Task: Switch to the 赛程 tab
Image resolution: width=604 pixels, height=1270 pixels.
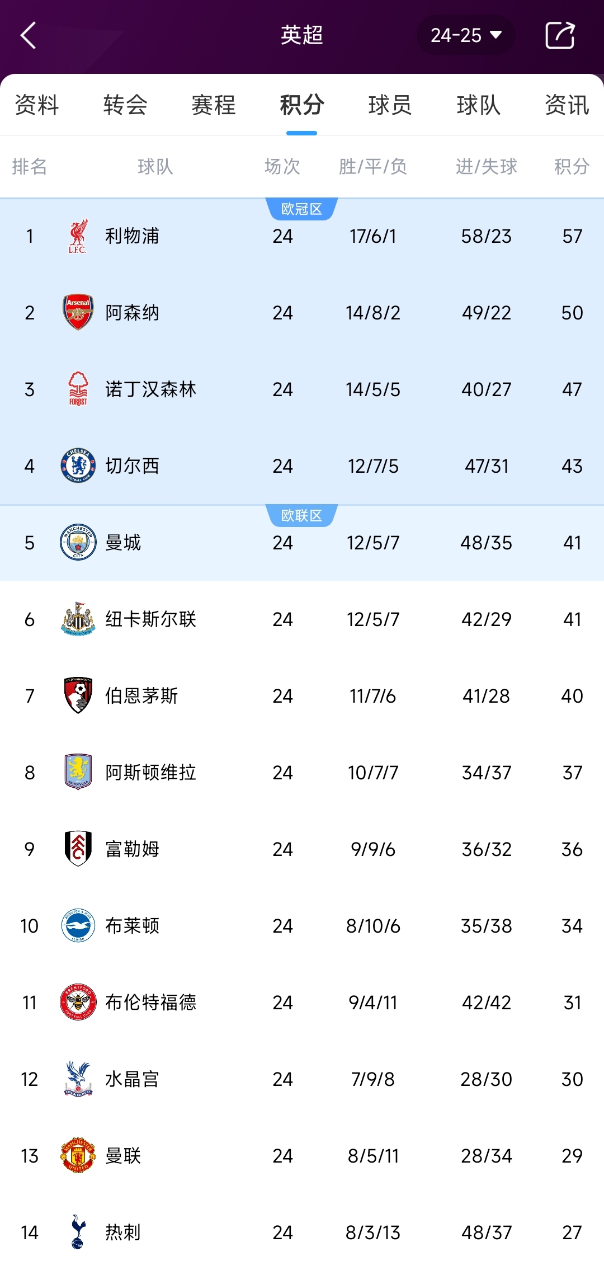Action: click(x=214, y=105)
